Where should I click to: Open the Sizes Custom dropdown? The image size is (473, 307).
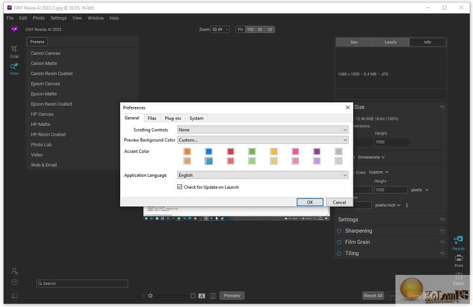(x=378, y=172)
